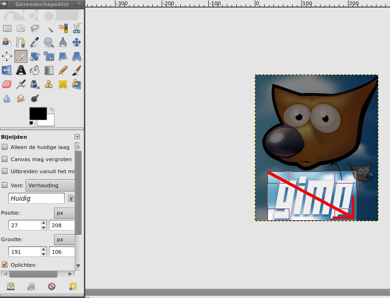Click the Grootte height field showing 106
This screenshot has width=390, height=298.
[x=62, y=252]
